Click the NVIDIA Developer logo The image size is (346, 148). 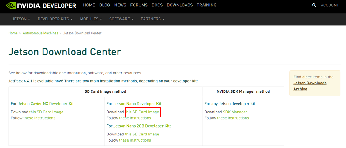[x=41, y=5]
